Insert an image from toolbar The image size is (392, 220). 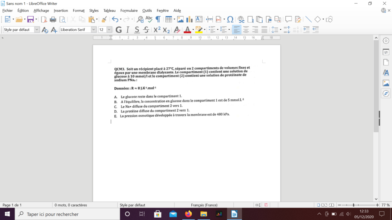tap(180, 20)
